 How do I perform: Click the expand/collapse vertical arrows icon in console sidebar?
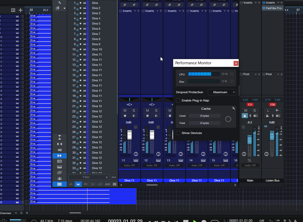tap(60, 137)
